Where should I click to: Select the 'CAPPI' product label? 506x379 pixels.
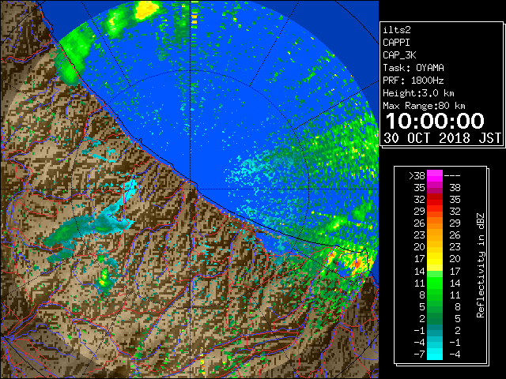(396, 43)
